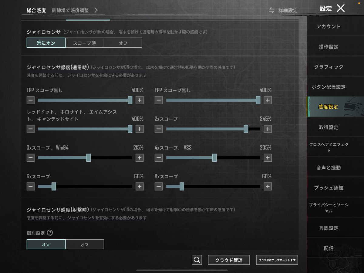Increase 3xスコープ、Win94 sensitivity with plus

(140, 158)
